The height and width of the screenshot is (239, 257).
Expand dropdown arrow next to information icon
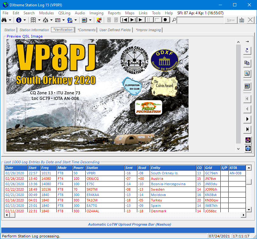[x=25, y=20]
